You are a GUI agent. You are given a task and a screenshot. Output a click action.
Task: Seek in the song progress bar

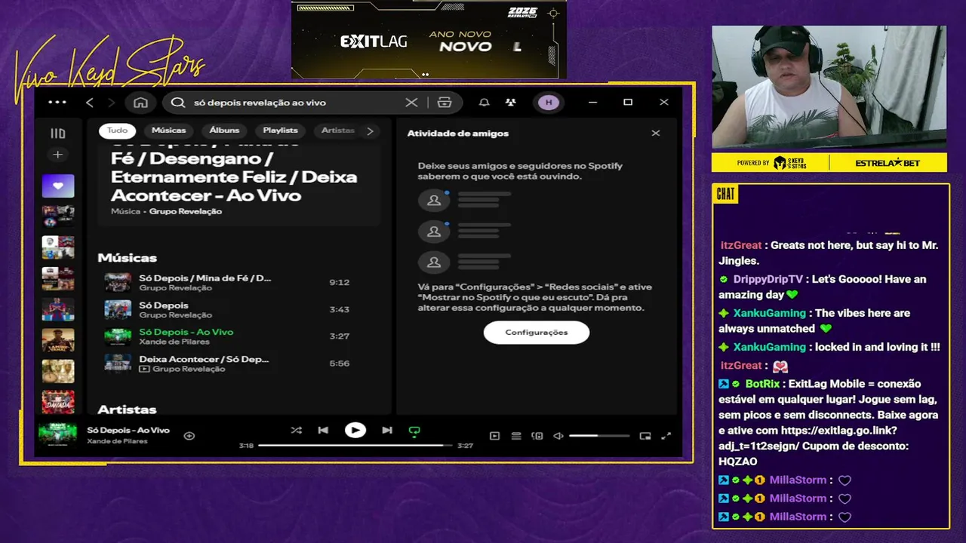[x=355, y=446]
